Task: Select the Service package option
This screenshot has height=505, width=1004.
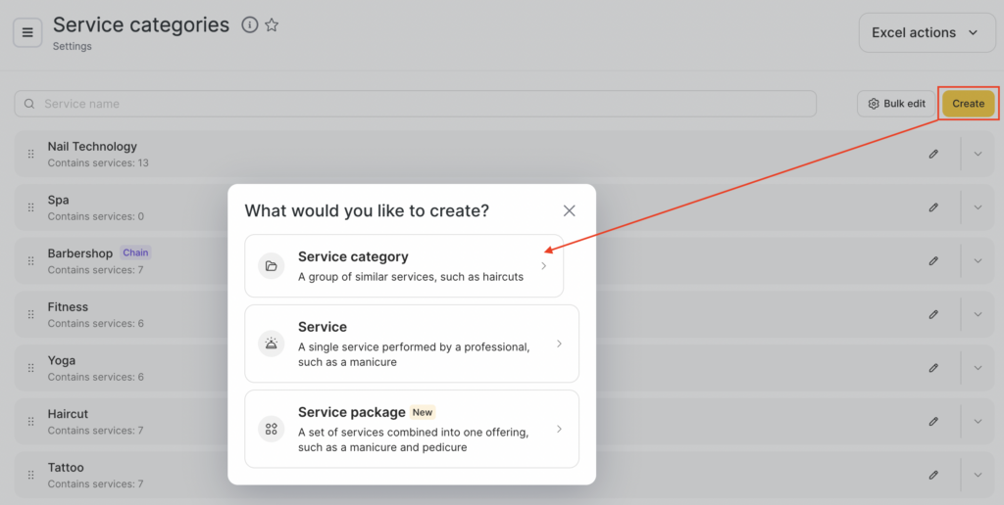Action: click(x=411, y=429)
